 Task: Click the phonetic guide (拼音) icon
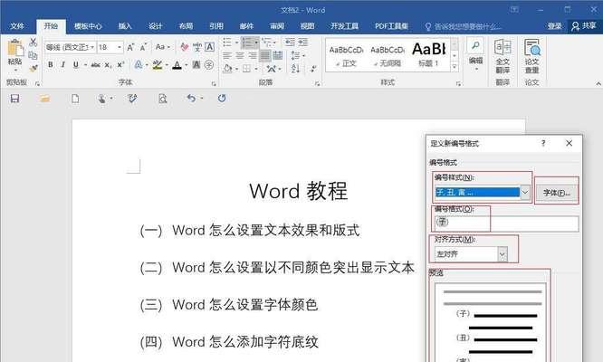click(197, 47)
